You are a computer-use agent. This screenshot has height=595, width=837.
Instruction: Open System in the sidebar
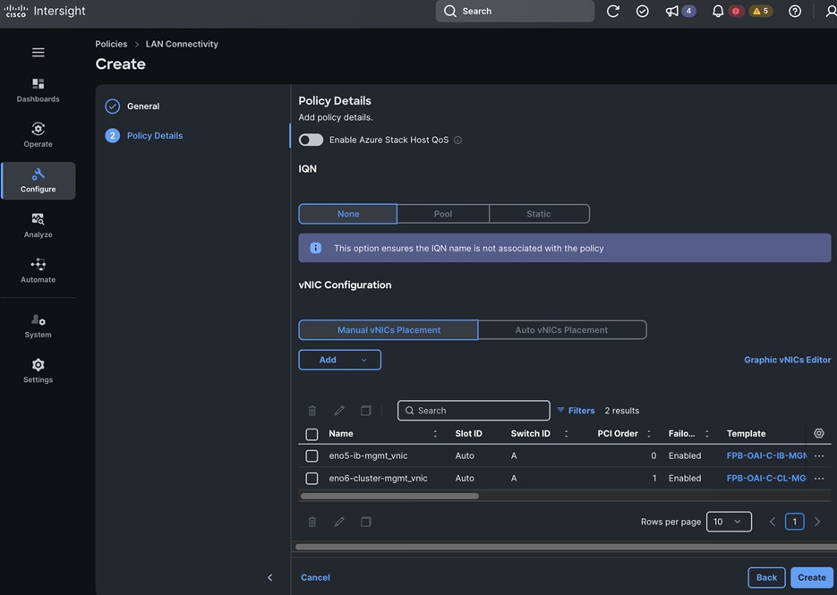tap(38, 326)
